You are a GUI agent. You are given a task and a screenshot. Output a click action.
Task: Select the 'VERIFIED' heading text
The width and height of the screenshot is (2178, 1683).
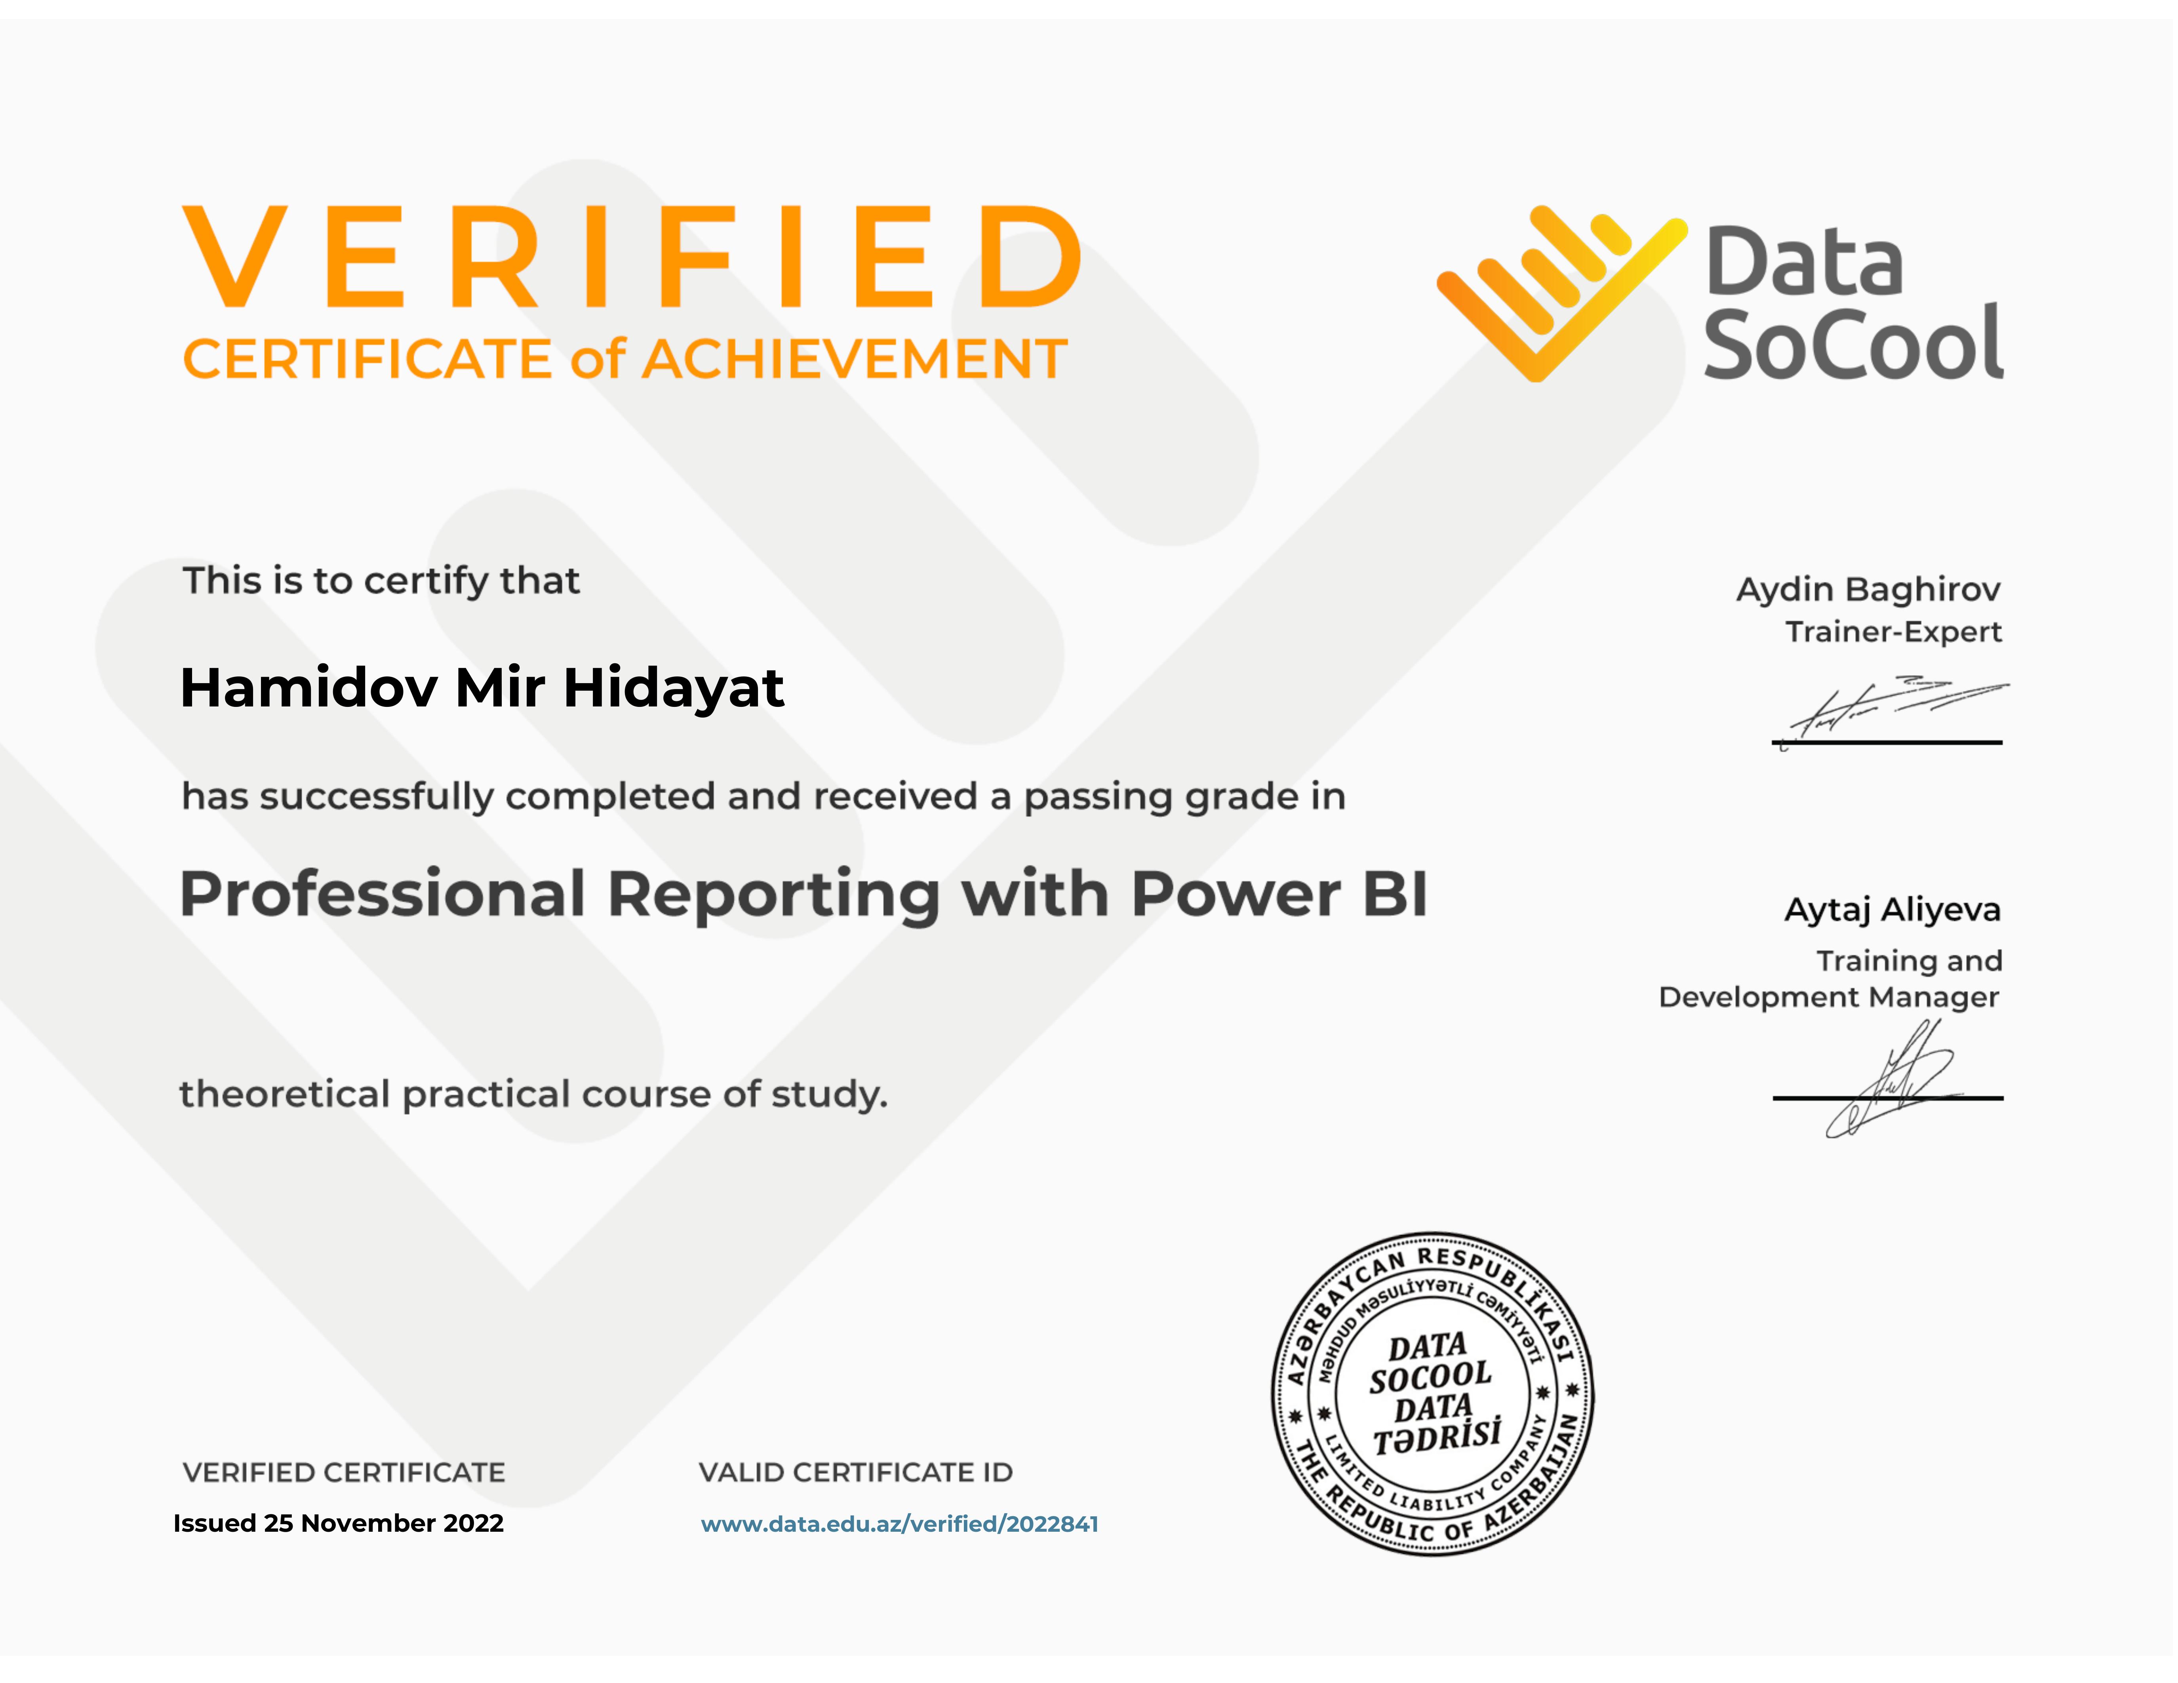tap(631, 256)
